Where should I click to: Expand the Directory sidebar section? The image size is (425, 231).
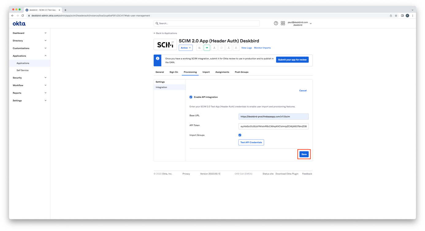[x=29, y=41]
